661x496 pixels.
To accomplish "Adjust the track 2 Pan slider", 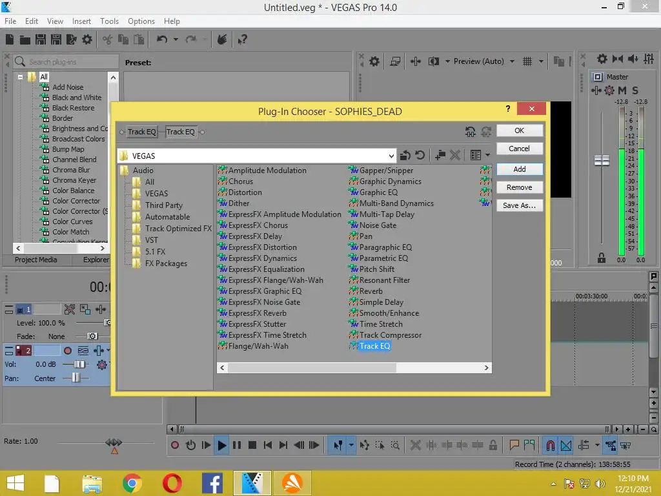I will tap(76, 378).
